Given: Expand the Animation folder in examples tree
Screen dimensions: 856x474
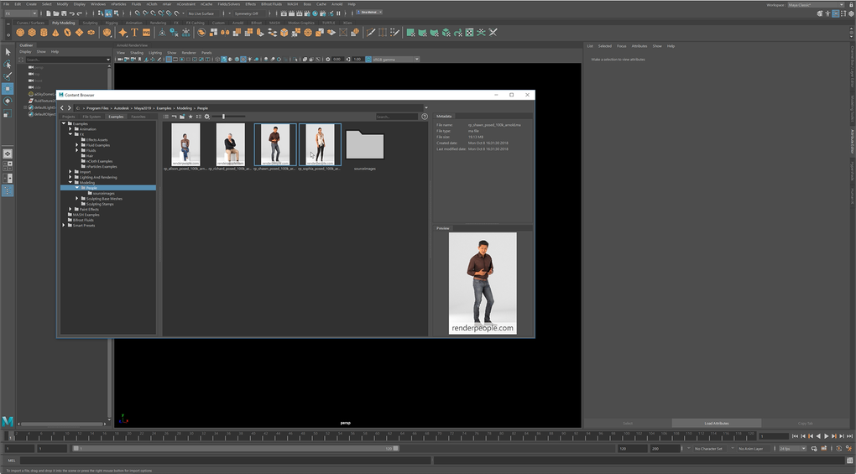Looking at the screenshot, I should click(x=71, y=129).
